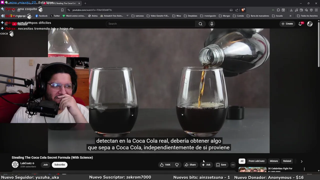Start voice search with the microphone icon
The height and width of the screenshot is (180, 320).
(x=212, y=24)
